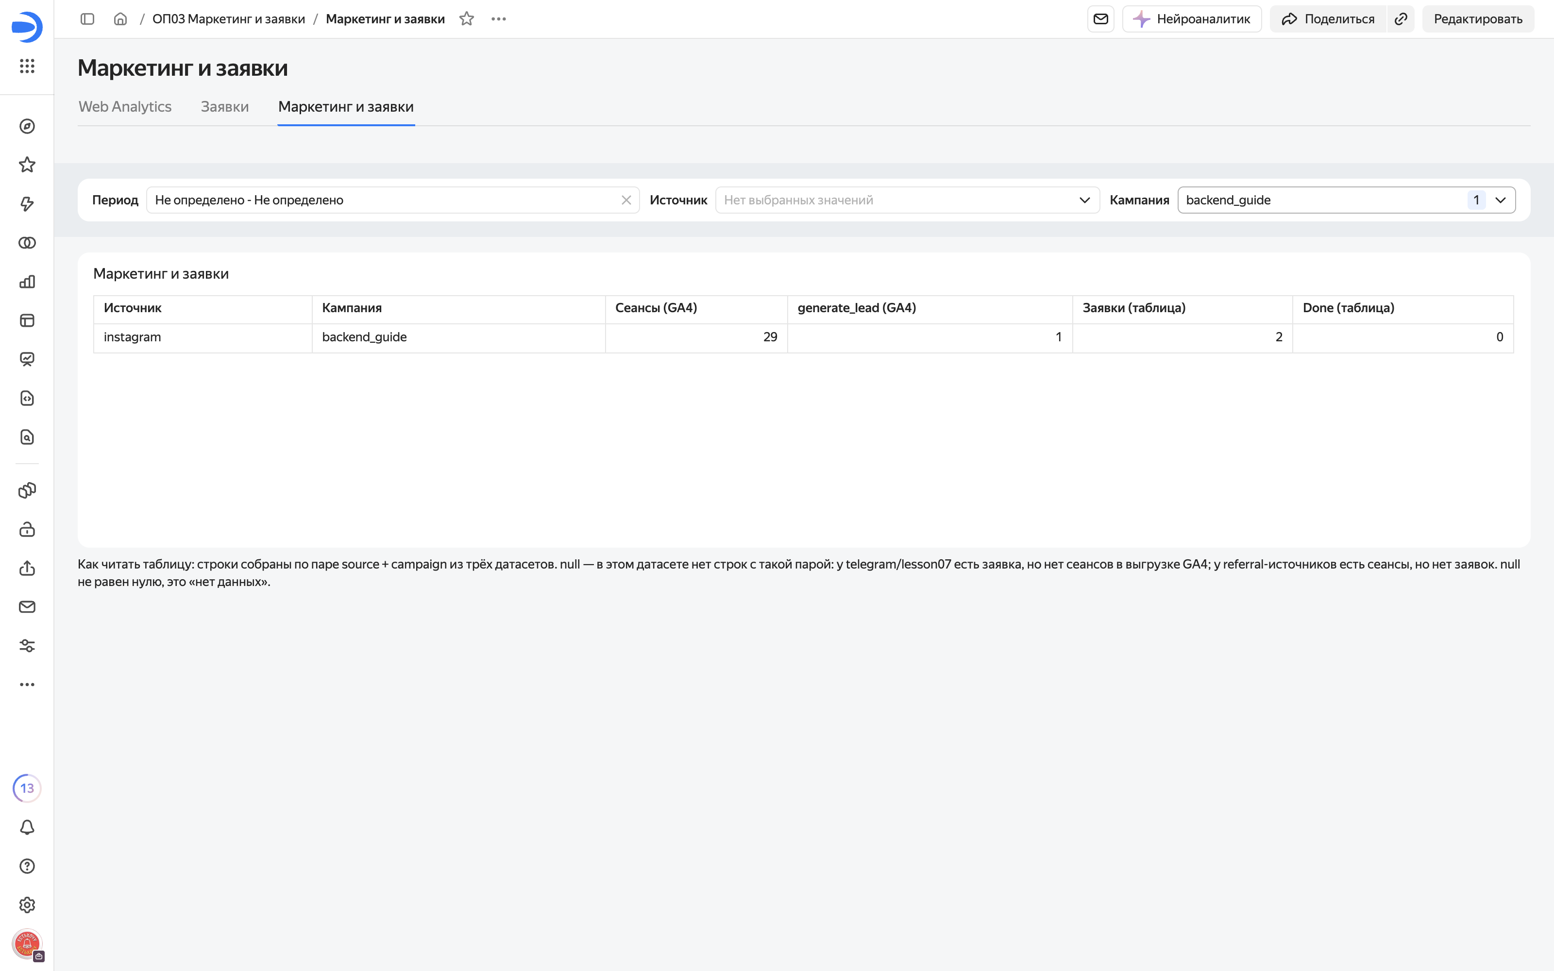1554x971 pixels.
Task: Copy link chain icon button
Action: click(x=1401, y=19)
